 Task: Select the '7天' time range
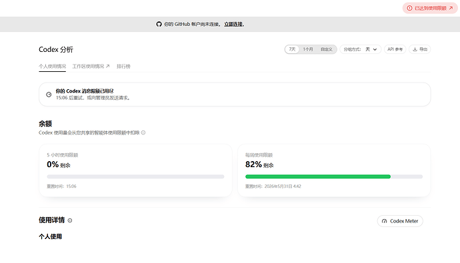(292, 49)
